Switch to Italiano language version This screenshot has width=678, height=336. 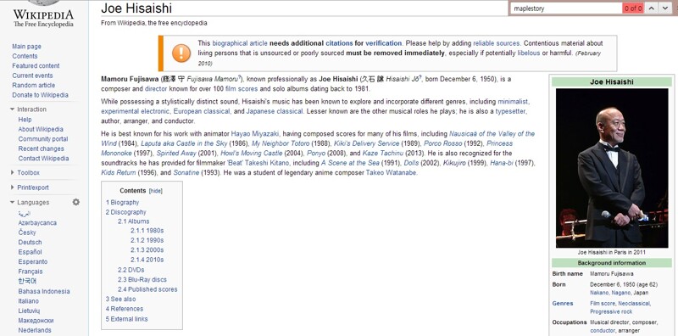28,301
